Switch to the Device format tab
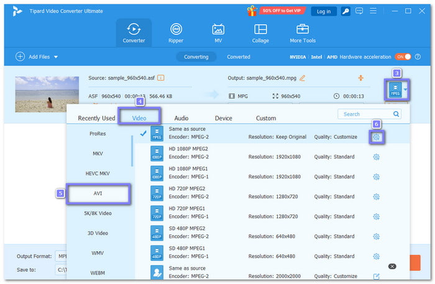The width and height of the screenshot is (435, 284). click(x=223, y=118)
